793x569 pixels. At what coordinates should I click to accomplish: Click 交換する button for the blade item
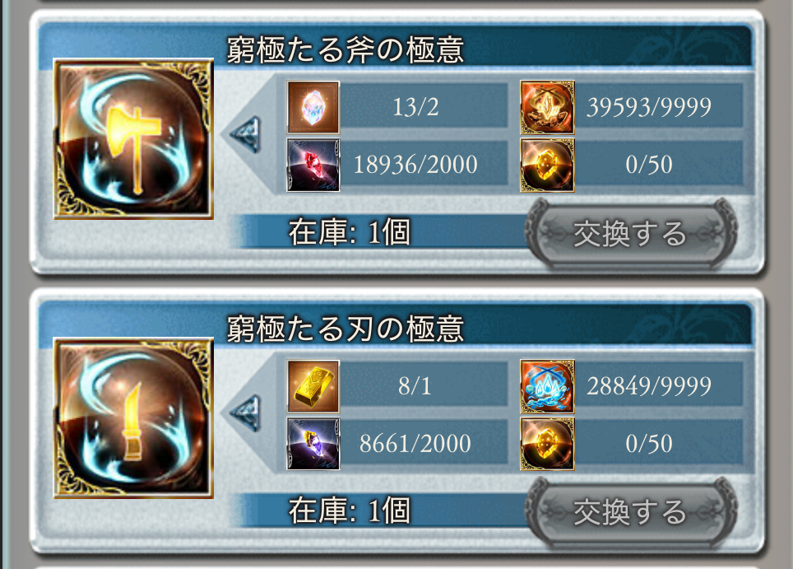coord(630,512)
